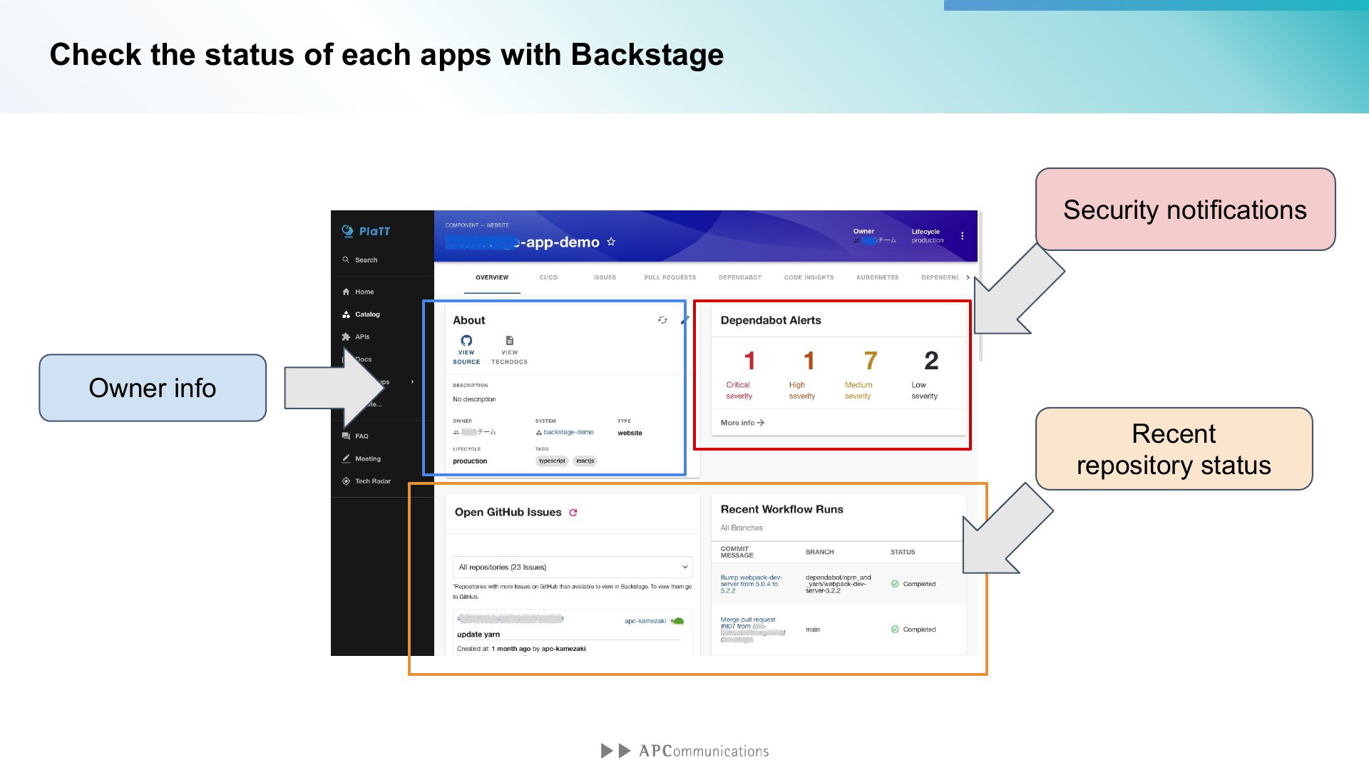
Task: Open the APIs sidebar entry
Action: click(356, 337)
